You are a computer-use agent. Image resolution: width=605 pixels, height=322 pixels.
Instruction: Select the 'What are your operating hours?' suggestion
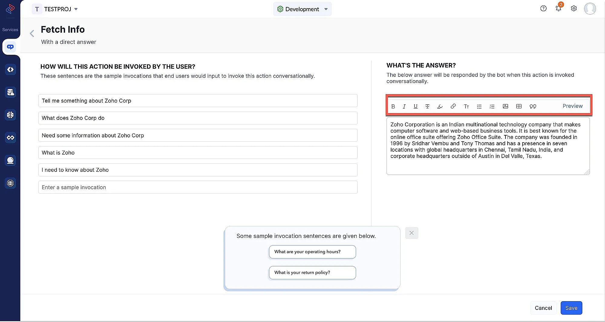pos(312,252)
